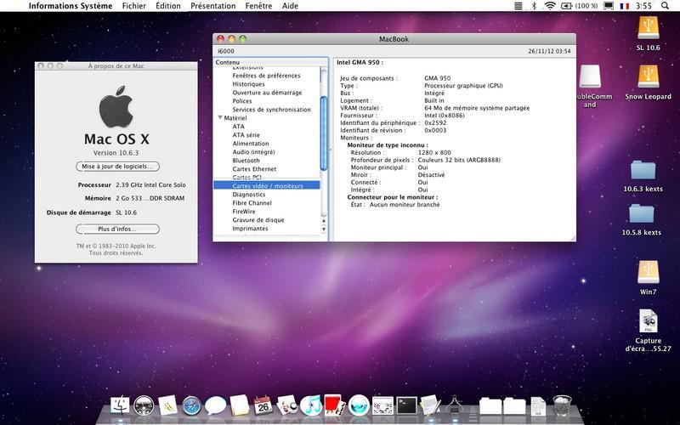The image size is (680, 425).
Task: Open the Présentation menu
Action: [212, 6]
